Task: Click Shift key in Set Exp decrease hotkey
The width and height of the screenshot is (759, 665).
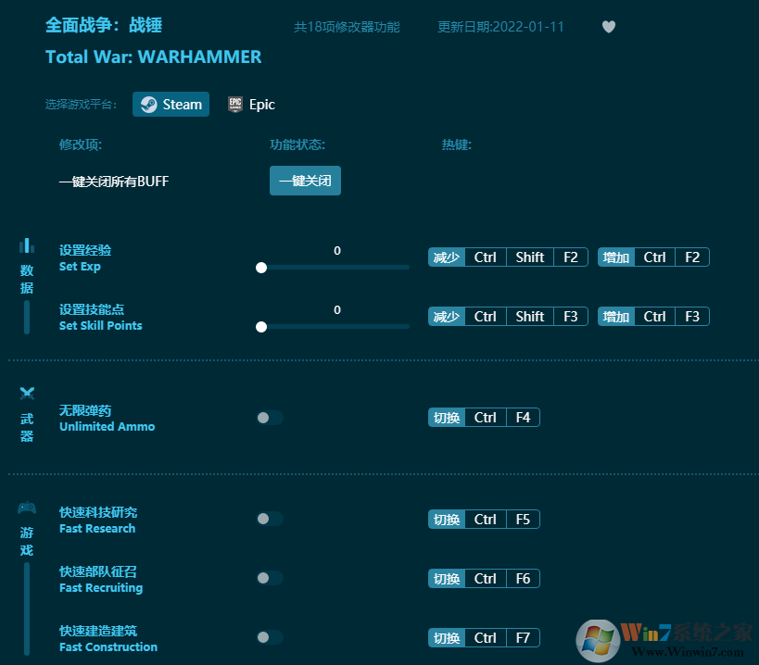Action: coord(530,257)
